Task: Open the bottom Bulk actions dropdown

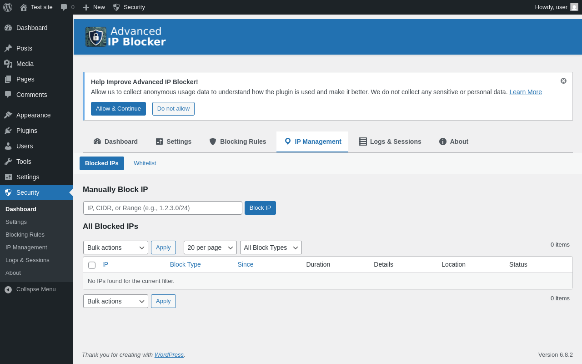Action: 115,301
